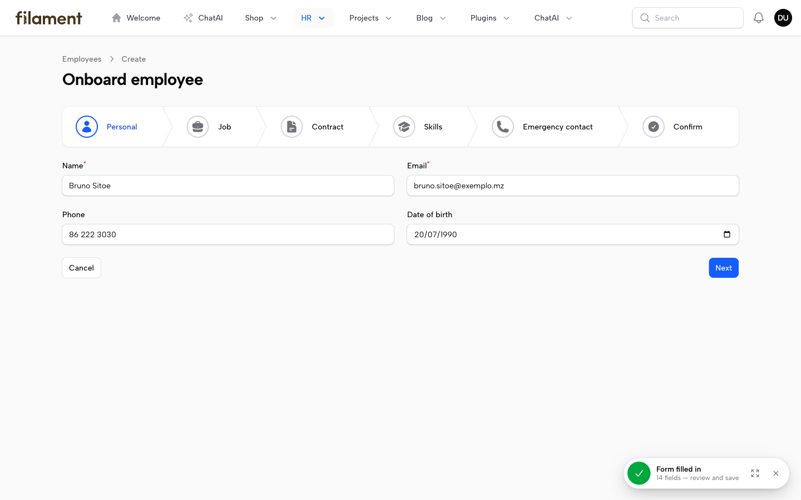
Task: Open the Employees breadcrumb link
Action: pyautogui.click(x=82, y=59)
